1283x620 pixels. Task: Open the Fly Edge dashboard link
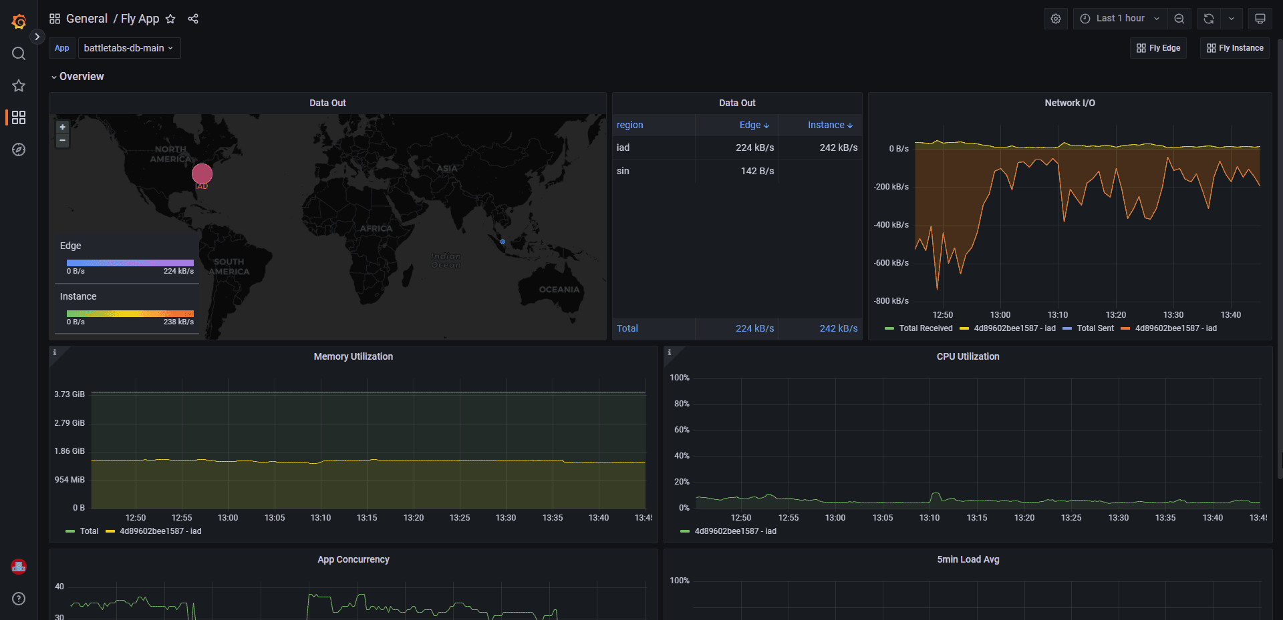(1158, 48)
